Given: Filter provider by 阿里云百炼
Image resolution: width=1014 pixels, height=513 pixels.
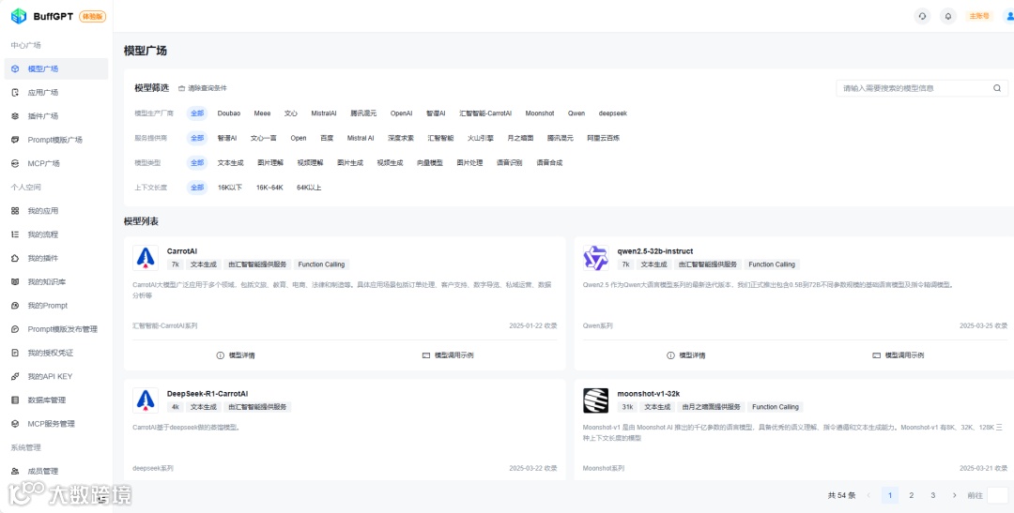Looking at the screenshot, I should pyautogui.click(x=604, y=138).
